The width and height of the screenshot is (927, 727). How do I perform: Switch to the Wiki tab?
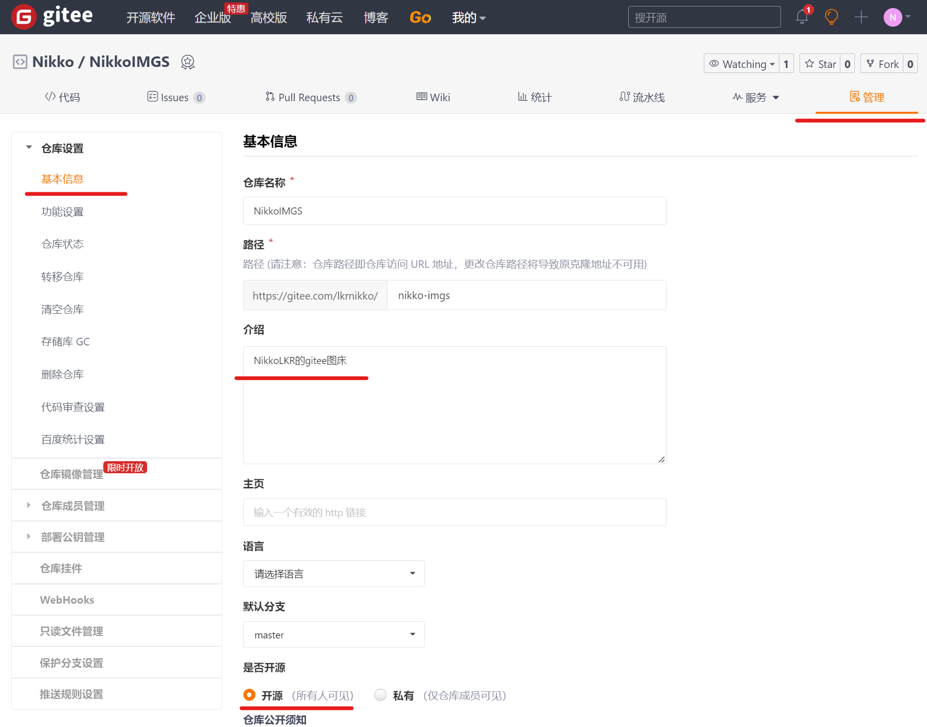432,97
